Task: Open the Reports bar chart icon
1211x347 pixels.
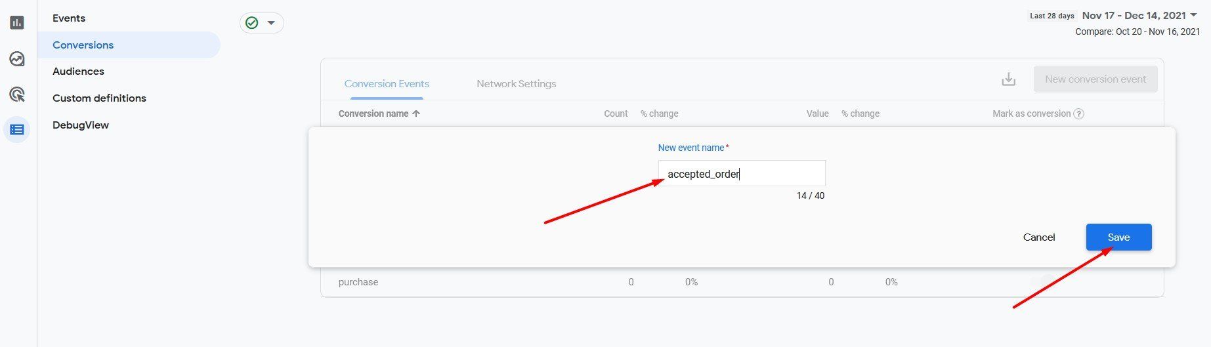Action: (17, 22)
